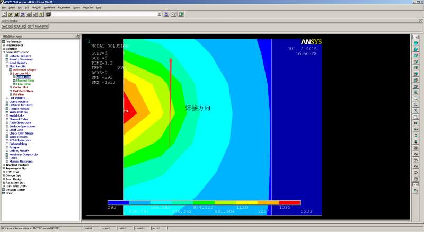Click Deformed Shape tree item

[24, 70]
